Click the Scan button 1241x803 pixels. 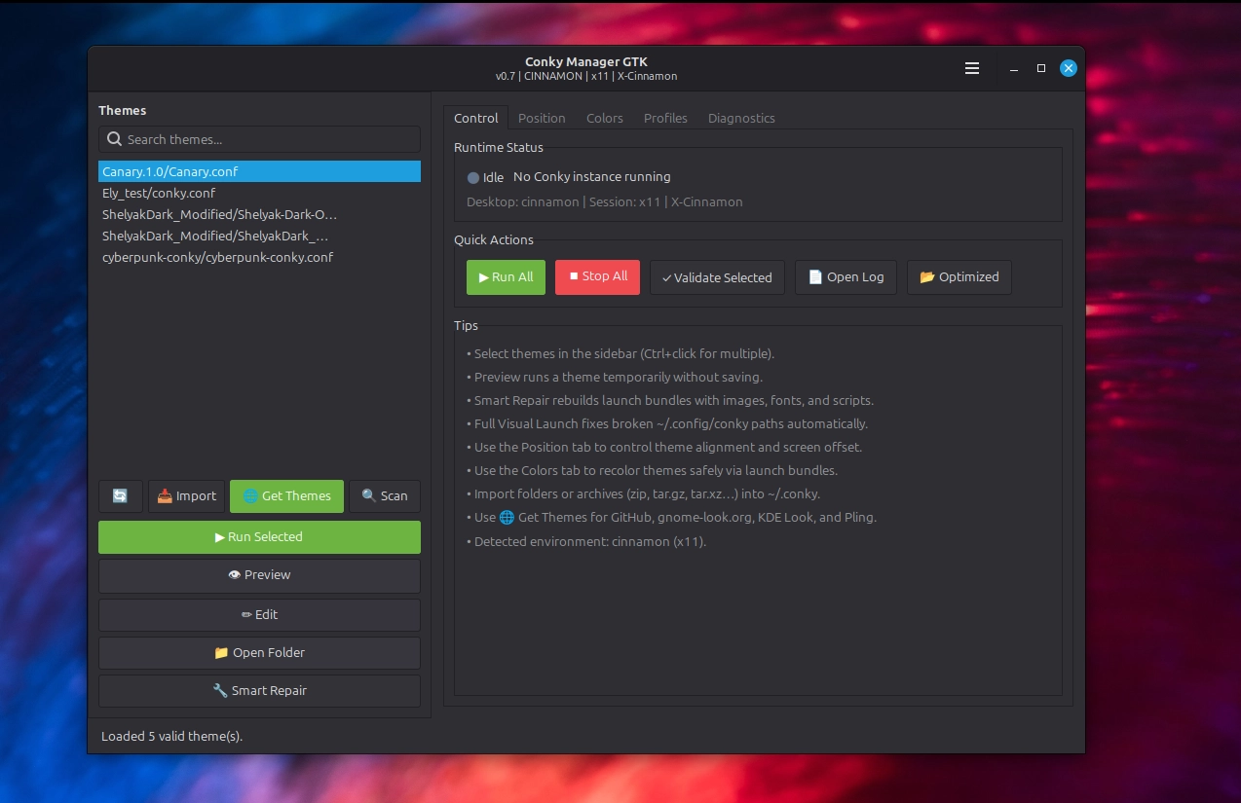385,496
